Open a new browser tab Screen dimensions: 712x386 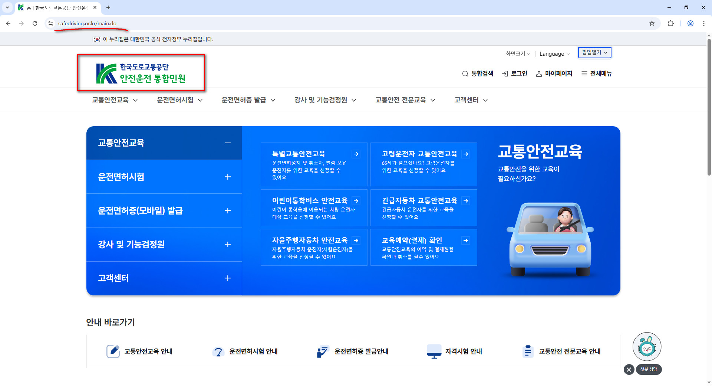108,7
